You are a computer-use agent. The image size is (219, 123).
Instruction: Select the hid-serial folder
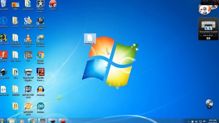coord(16,56)
